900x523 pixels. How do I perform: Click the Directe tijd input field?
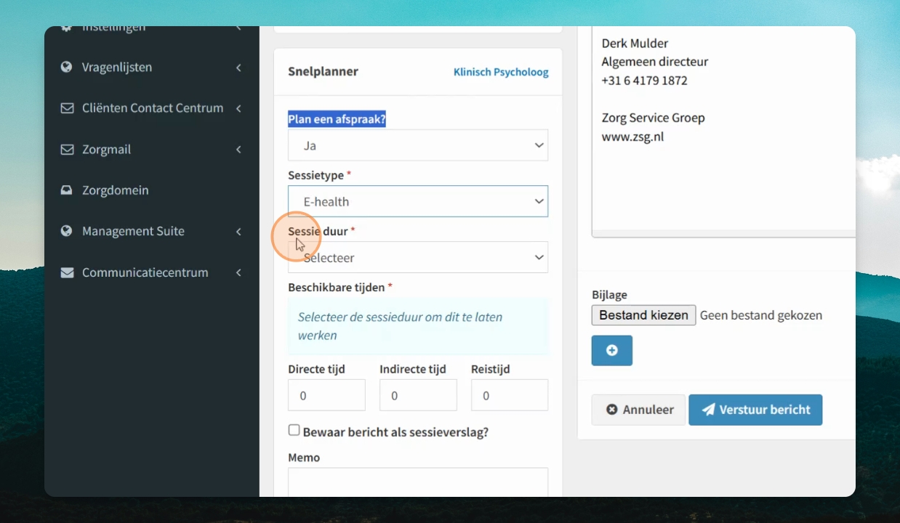coord(326,395)
